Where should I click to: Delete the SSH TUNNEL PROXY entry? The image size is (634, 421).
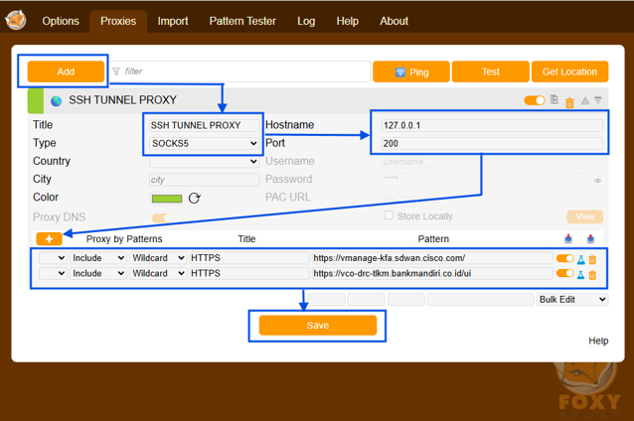point(569,102)
